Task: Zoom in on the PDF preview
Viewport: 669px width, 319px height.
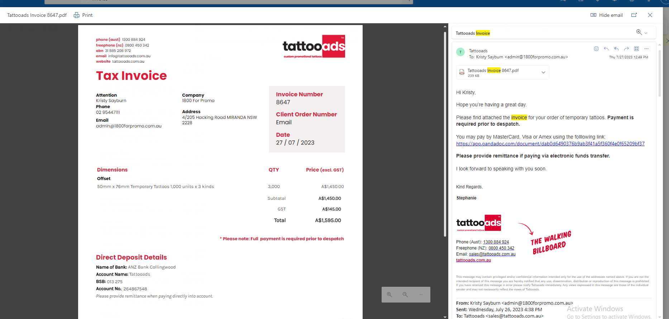Action: pos(390,295)
